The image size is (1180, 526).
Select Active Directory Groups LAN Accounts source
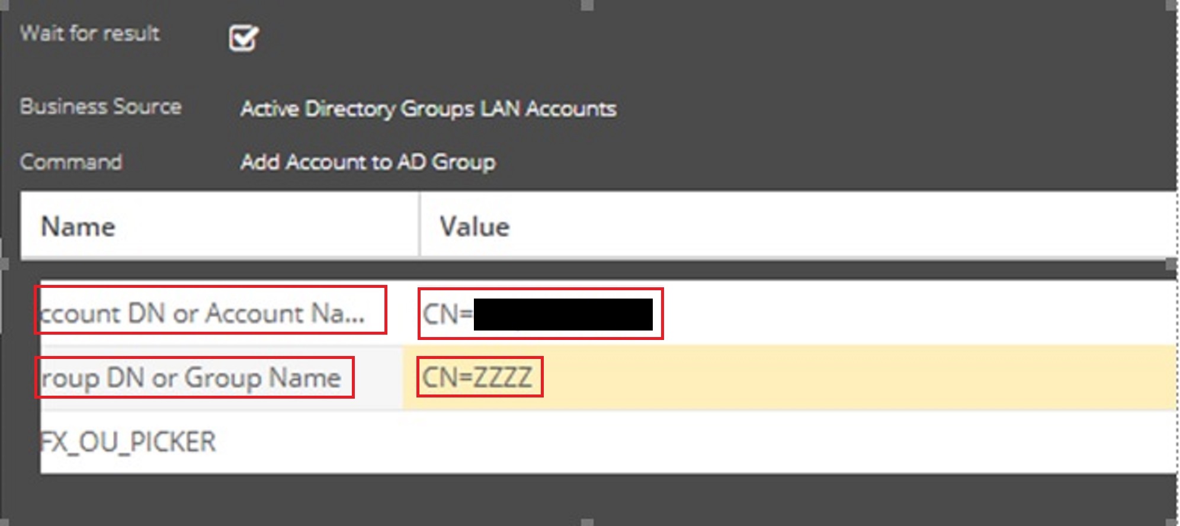[428, 108]
